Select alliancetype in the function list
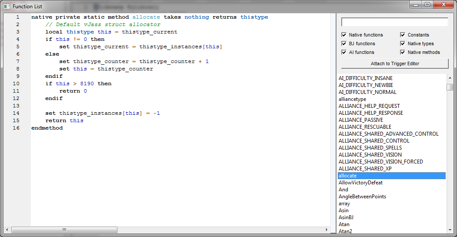The height and width of the screenshot is (237, 457). coord(391,99)
